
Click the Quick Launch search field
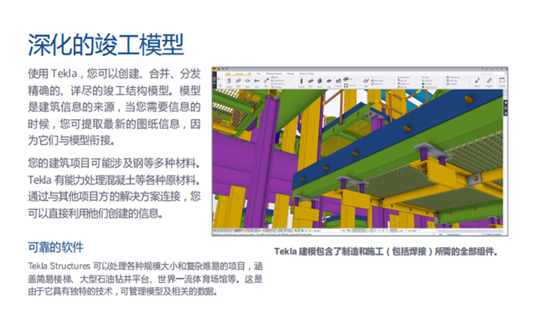[493, 74]
